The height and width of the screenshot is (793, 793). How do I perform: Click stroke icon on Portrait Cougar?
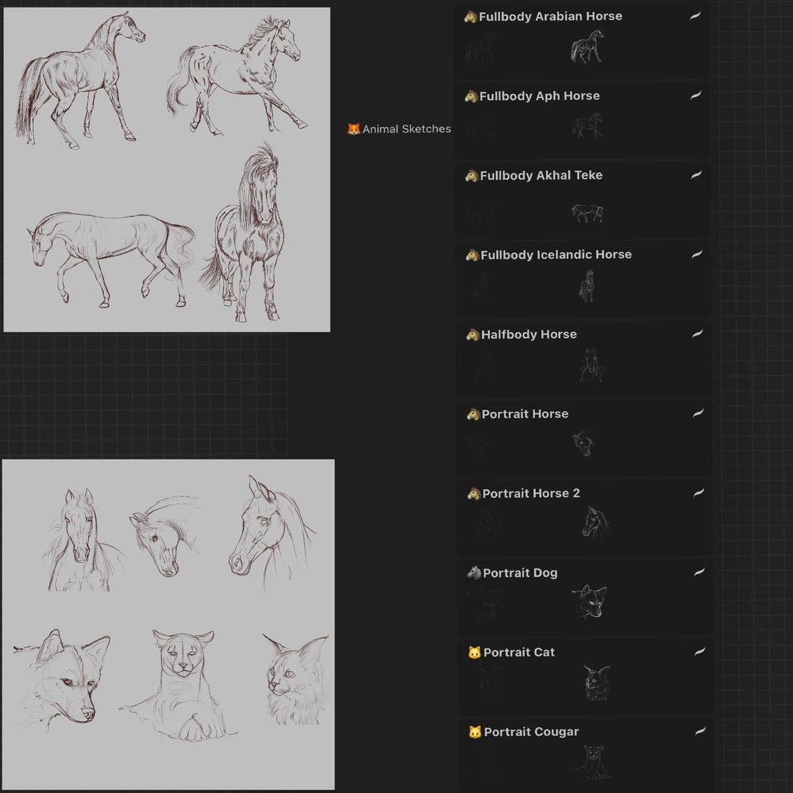700,731
